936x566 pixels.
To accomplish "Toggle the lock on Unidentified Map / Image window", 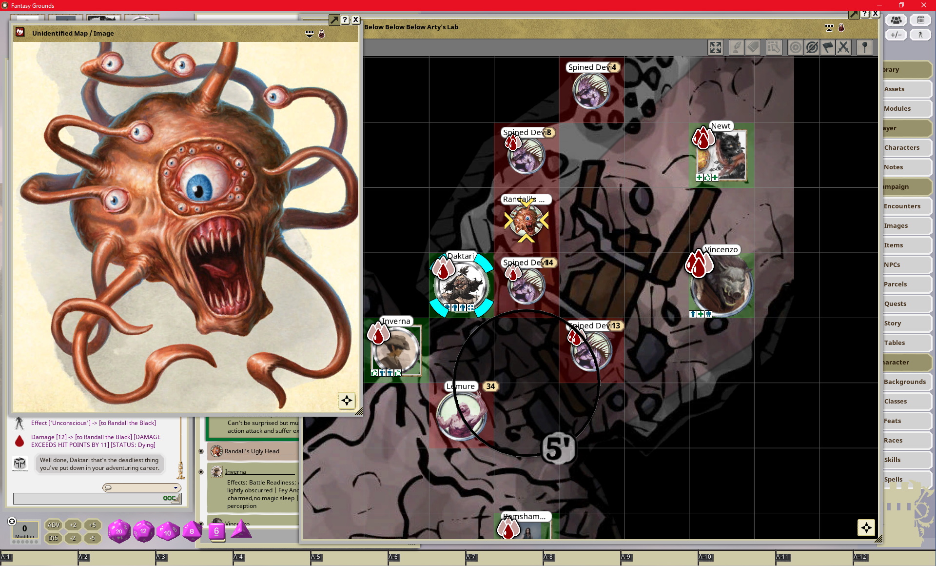I will pos(322,34).
